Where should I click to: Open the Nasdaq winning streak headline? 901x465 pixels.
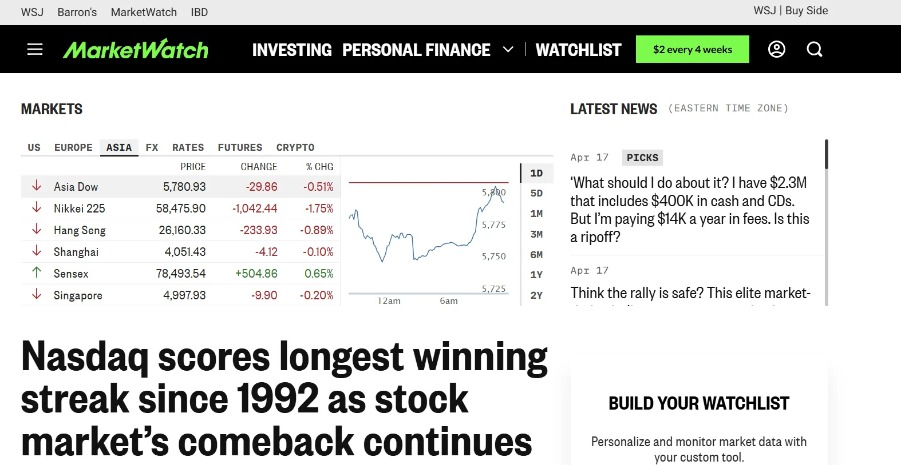click(x=284, y=399)
